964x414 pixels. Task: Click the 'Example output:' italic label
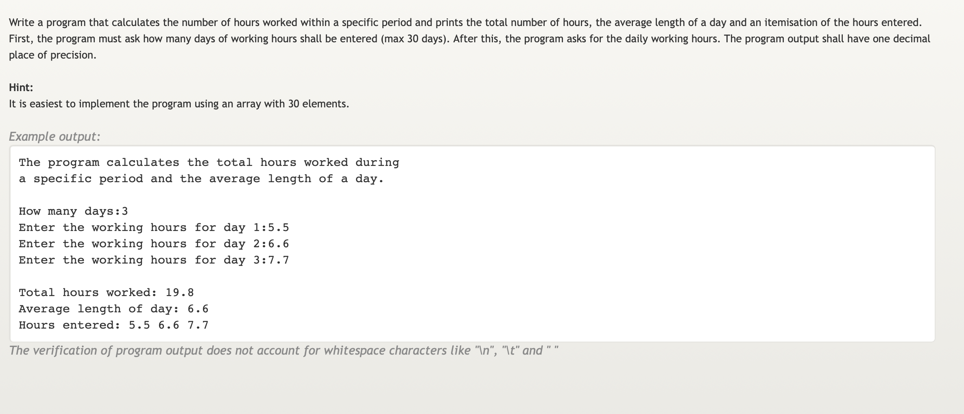[x=55, y=136]
